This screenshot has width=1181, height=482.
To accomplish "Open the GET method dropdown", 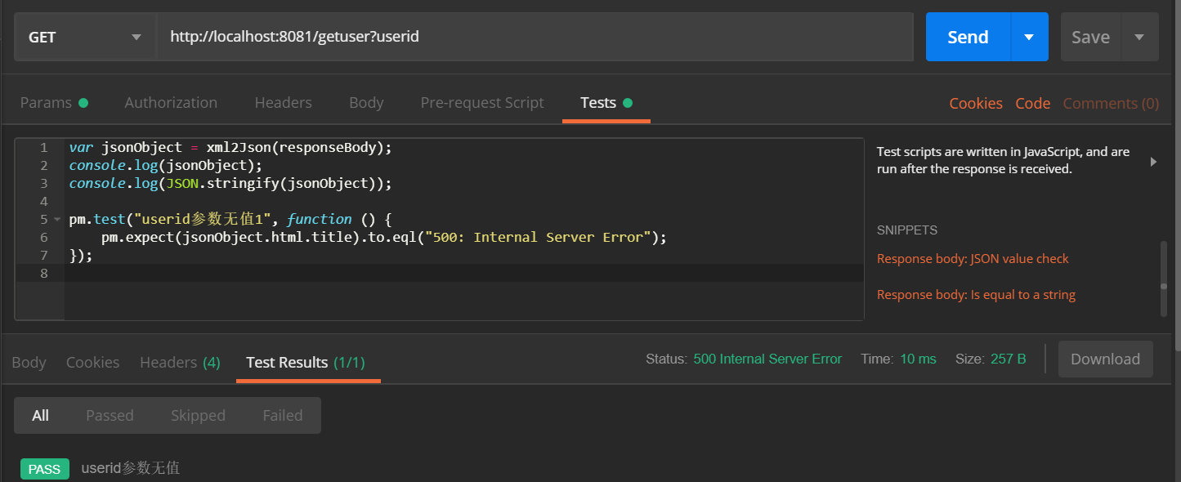I will [85, 38].
